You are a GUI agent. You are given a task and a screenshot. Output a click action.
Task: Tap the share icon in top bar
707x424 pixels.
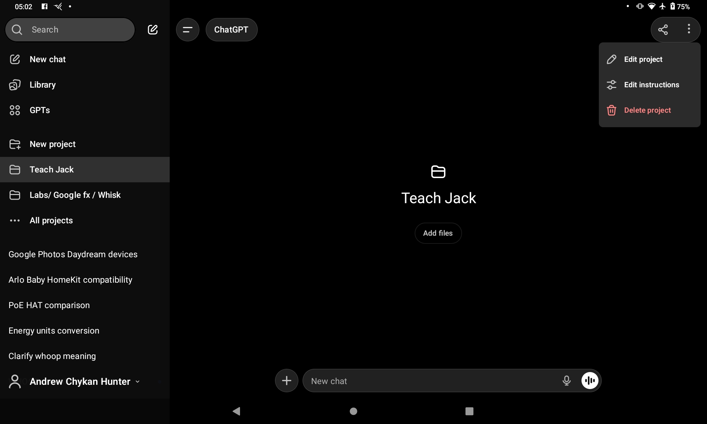tap(663, 30)
